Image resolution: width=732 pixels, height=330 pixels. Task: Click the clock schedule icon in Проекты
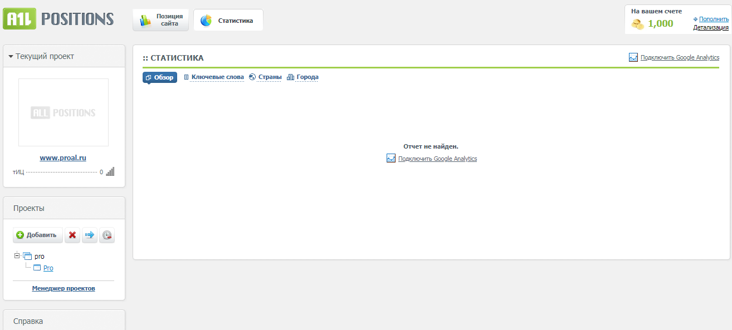[107, 235]
